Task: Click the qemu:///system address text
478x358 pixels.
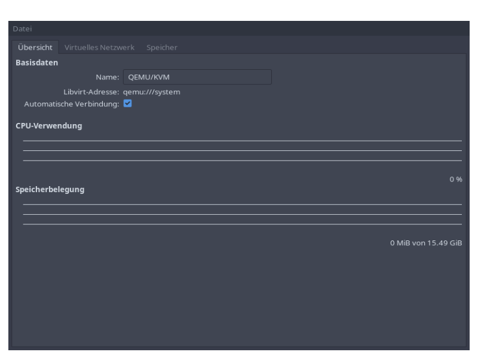Action: 151,92
